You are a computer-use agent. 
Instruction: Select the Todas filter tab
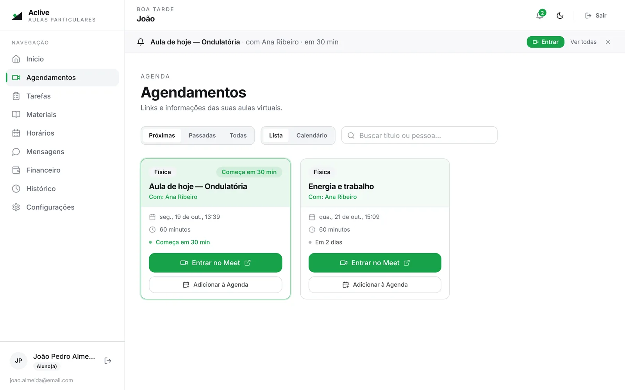[238, 135]
